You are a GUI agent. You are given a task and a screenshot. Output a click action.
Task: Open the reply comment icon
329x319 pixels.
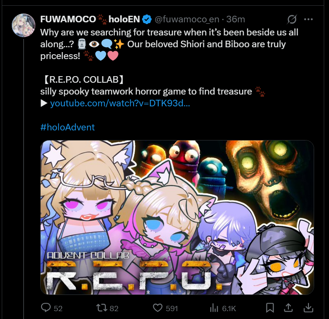click(46, 308)
